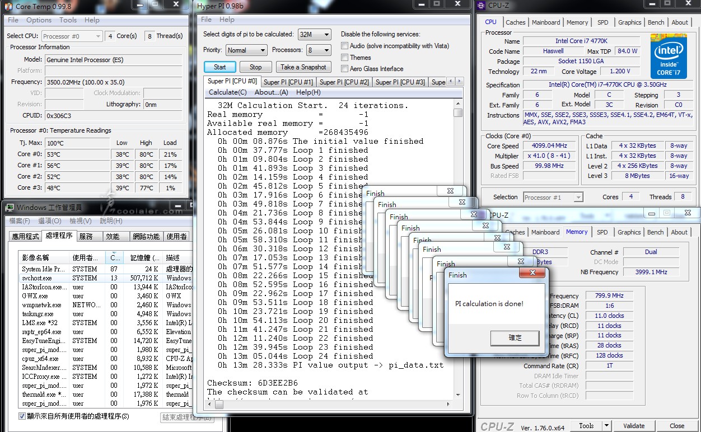
Task: Click the CPU-Z title bar app icon
Action: (x=482, y=7)
